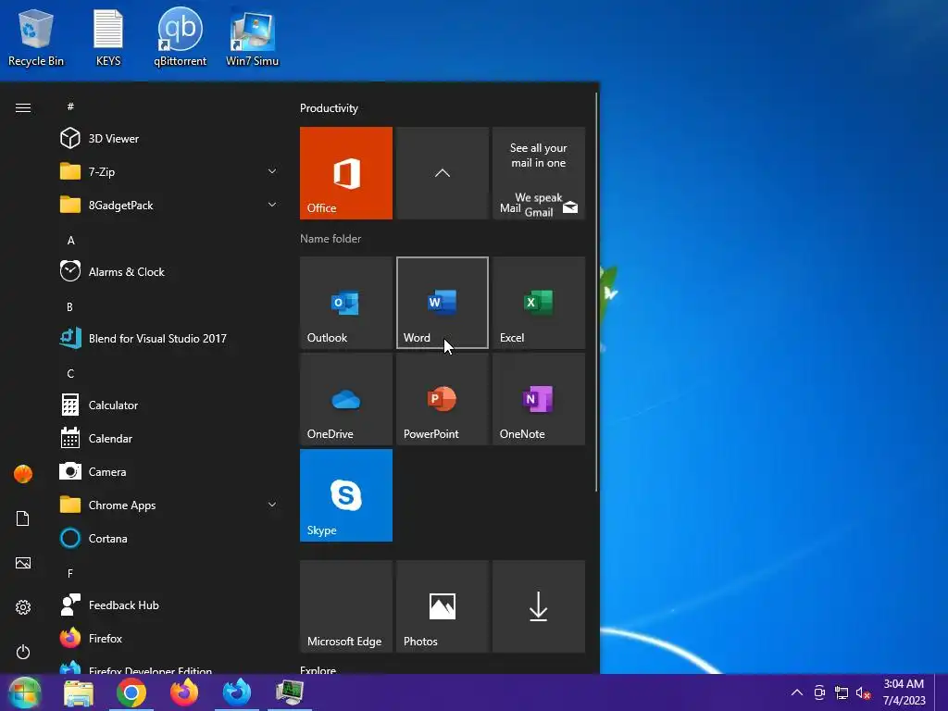The height and width of the screenshot is (711, 948).
Task: Select the KEYS file on desktop
Action: [x=108, y=38]
